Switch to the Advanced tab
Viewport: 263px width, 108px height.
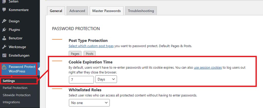(77, 11)
